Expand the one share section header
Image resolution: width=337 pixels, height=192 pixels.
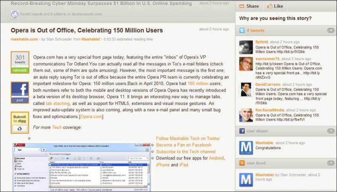coord(286,131)
